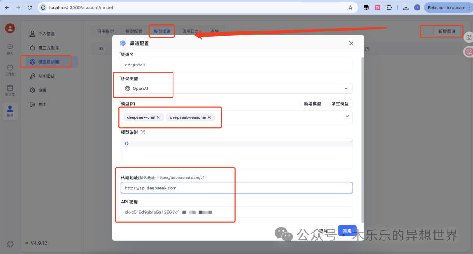
Task: Go forward with the browser forward arrow
Action: point(18,7)
